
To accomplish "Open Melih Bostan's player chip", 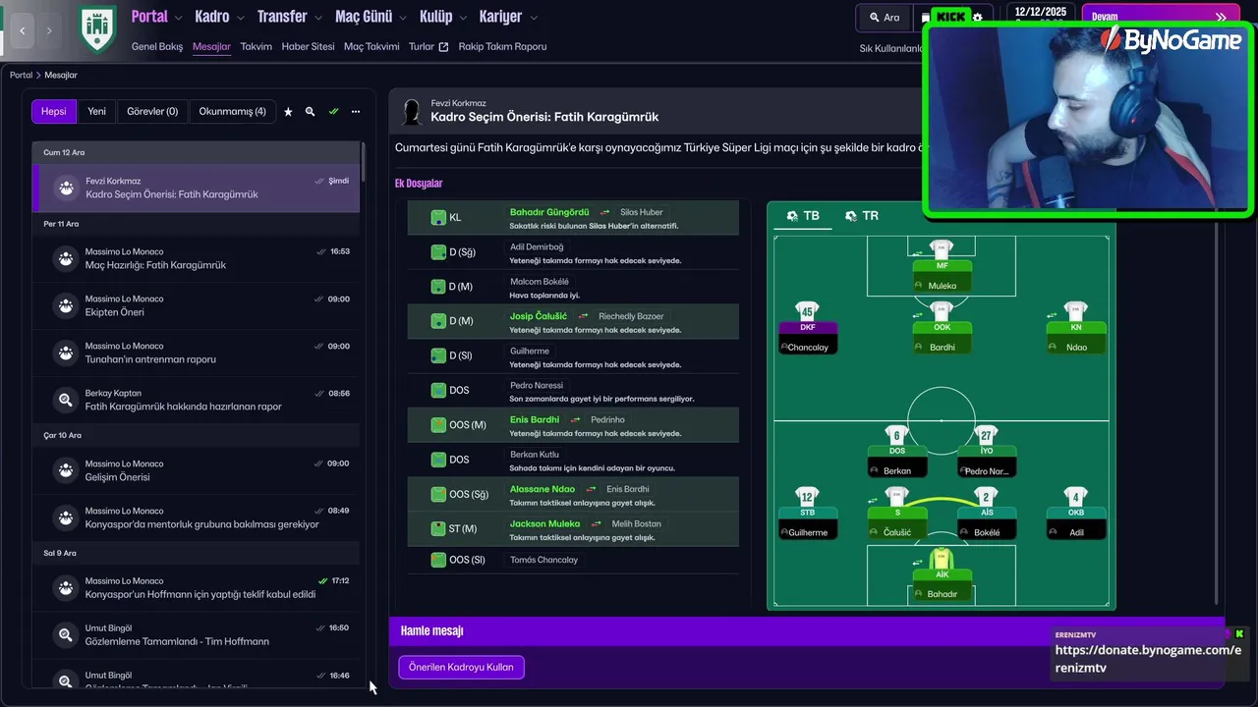I will tap(636, 523).
